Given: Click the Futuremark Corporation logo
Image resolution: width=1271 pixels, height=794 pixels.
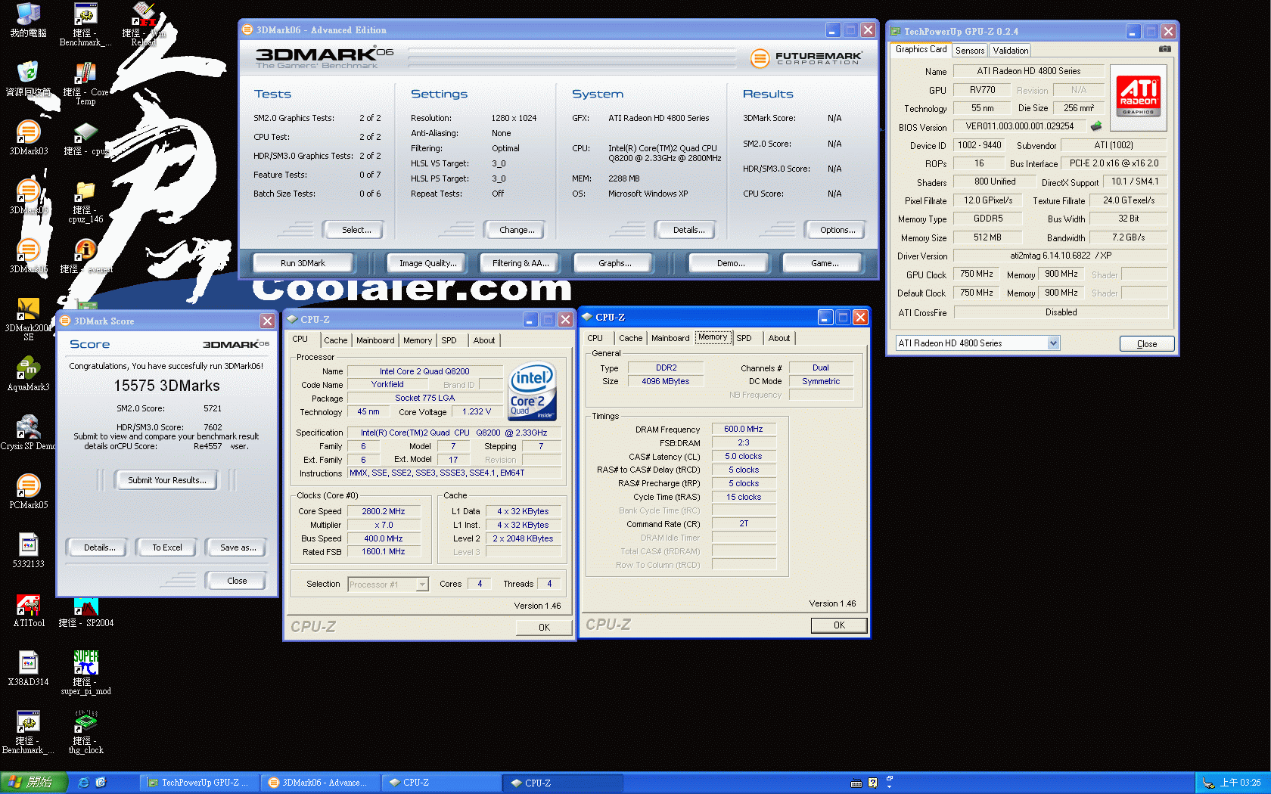Looking at the screenshot, I should 806,58.
